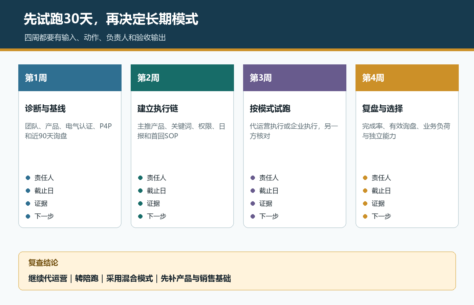Click the heading 复盘与选择
This screenshot has width=474, height=305.
383,109
